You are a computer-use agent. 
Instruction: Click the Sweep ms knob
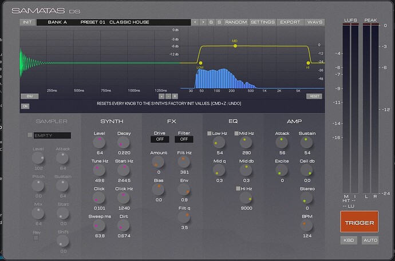click(99, 226)
